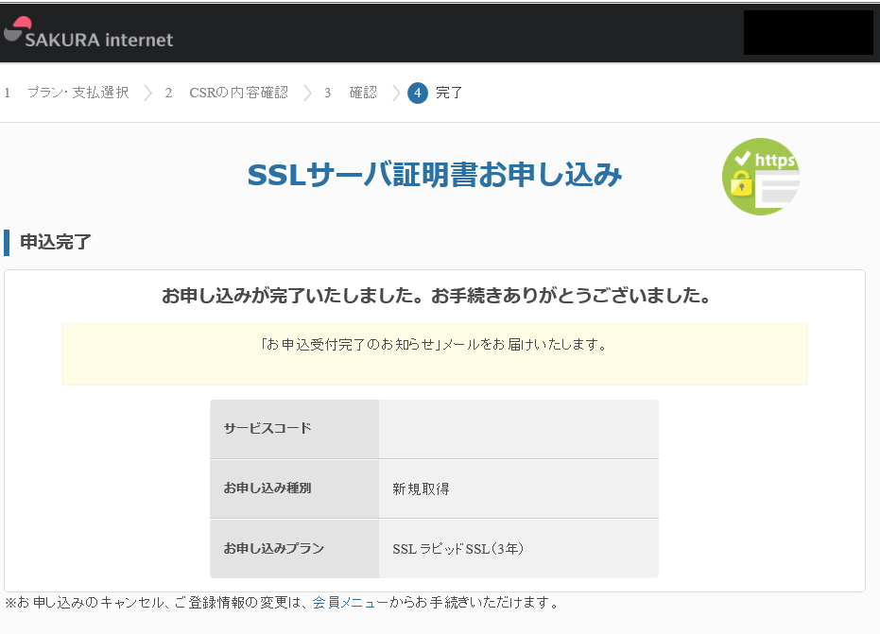Click the SSL ラピッドSSL(3年) value
The image size is (880, 634).
tap(457, 549)
